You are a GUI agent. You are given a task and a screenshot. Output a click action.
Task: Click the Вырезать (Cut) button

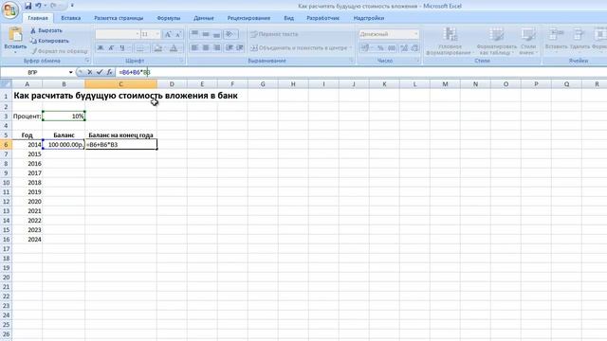coord(46,30)
